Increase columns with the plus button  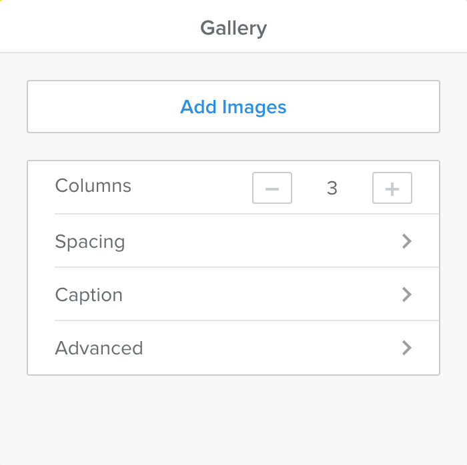392,189
